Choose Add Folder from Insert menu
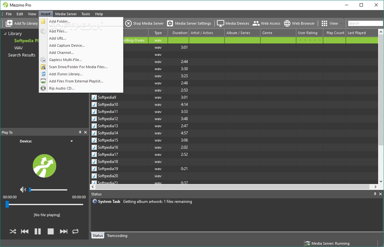The width and height of the screenshot is (384, 247). click(x=59, y=21)
